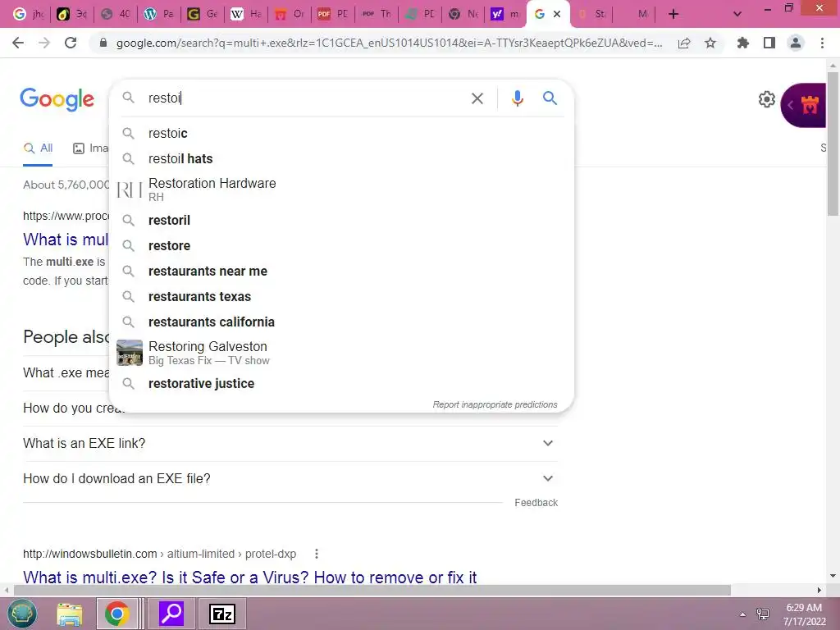Image resolution: width=840 pixels, height=630 pixels.
Task: Select Restoring Galveston TV show suggestion
Action: point(341,353)
